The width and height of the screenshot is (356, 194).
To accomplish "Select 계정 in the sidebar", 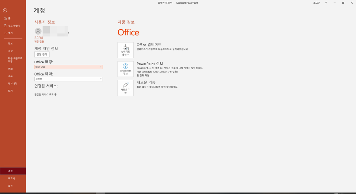I will (13, 171).
